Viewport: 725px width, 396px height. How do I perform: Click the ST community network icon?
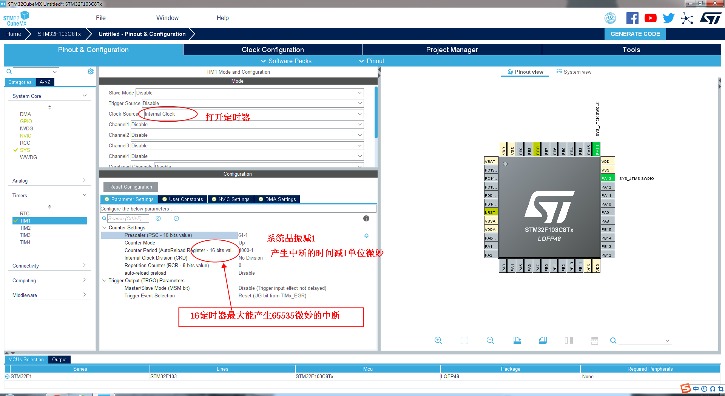coord(687,18)
